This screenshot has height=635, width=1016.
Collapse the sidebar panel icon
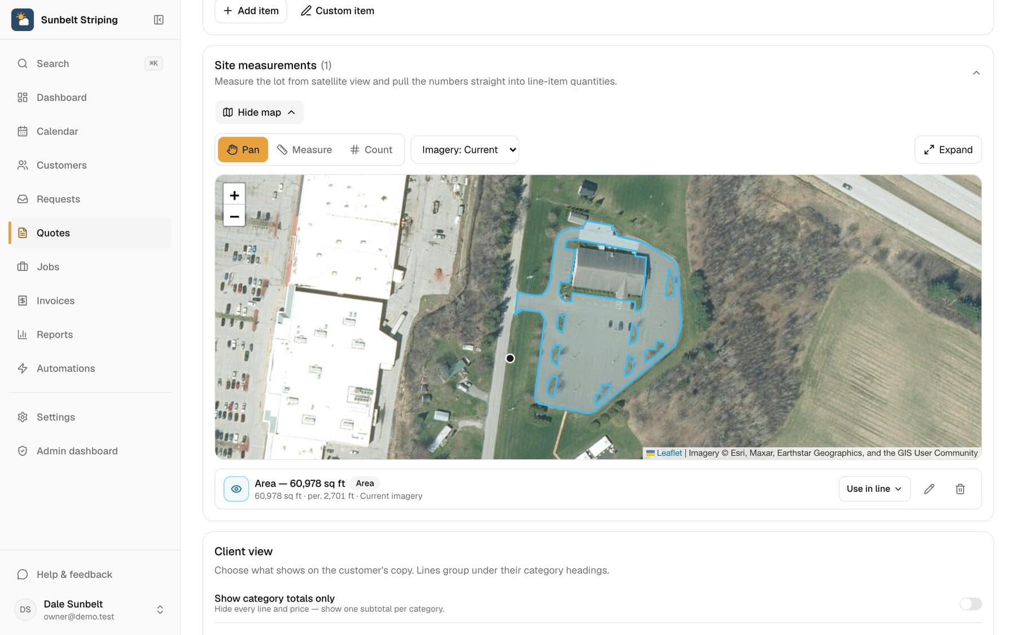[x=159, y=20]
